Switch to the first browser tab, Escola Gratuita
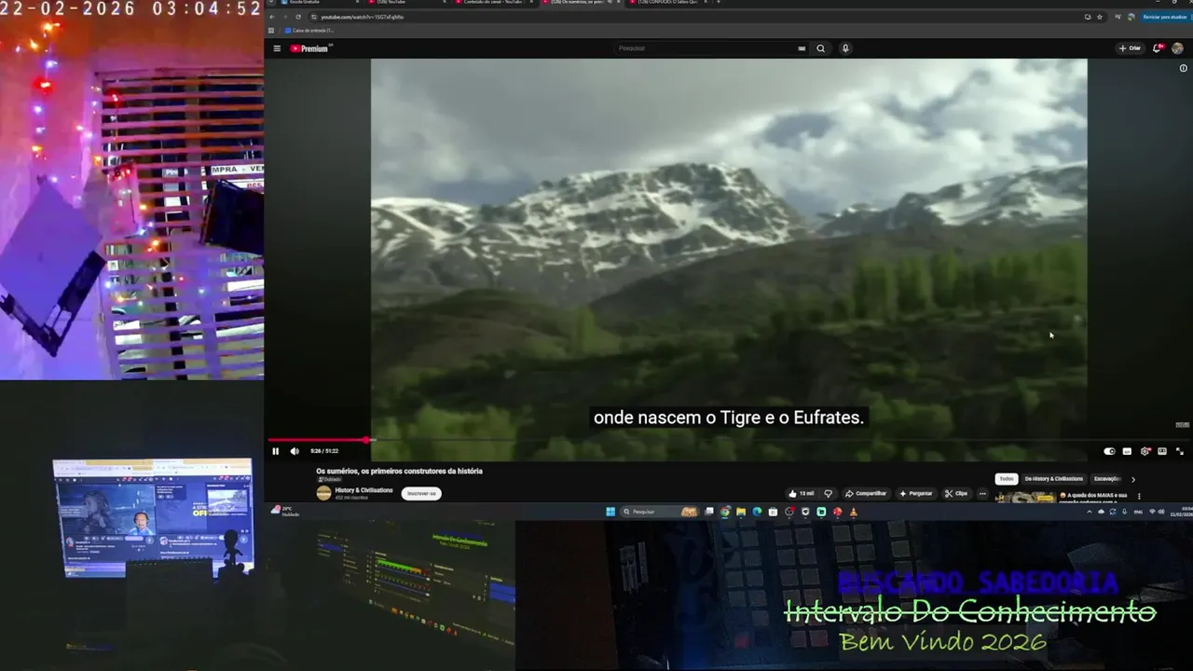 coord(320,3)
